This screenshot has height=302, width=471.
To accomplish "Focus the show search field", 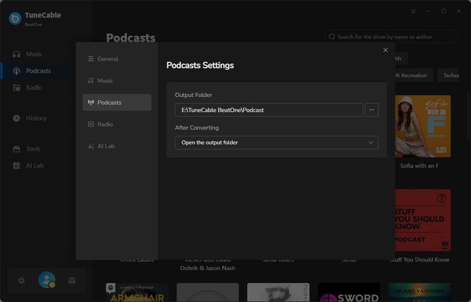I will pyautogui.click(x=392, y=37).
